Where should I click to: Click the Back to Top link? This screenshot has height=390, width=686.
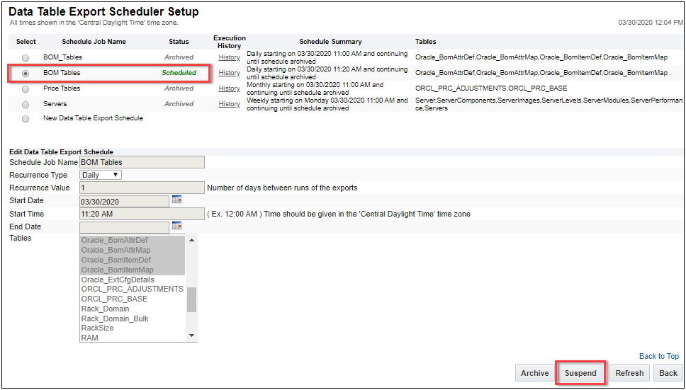click(658, 356)
